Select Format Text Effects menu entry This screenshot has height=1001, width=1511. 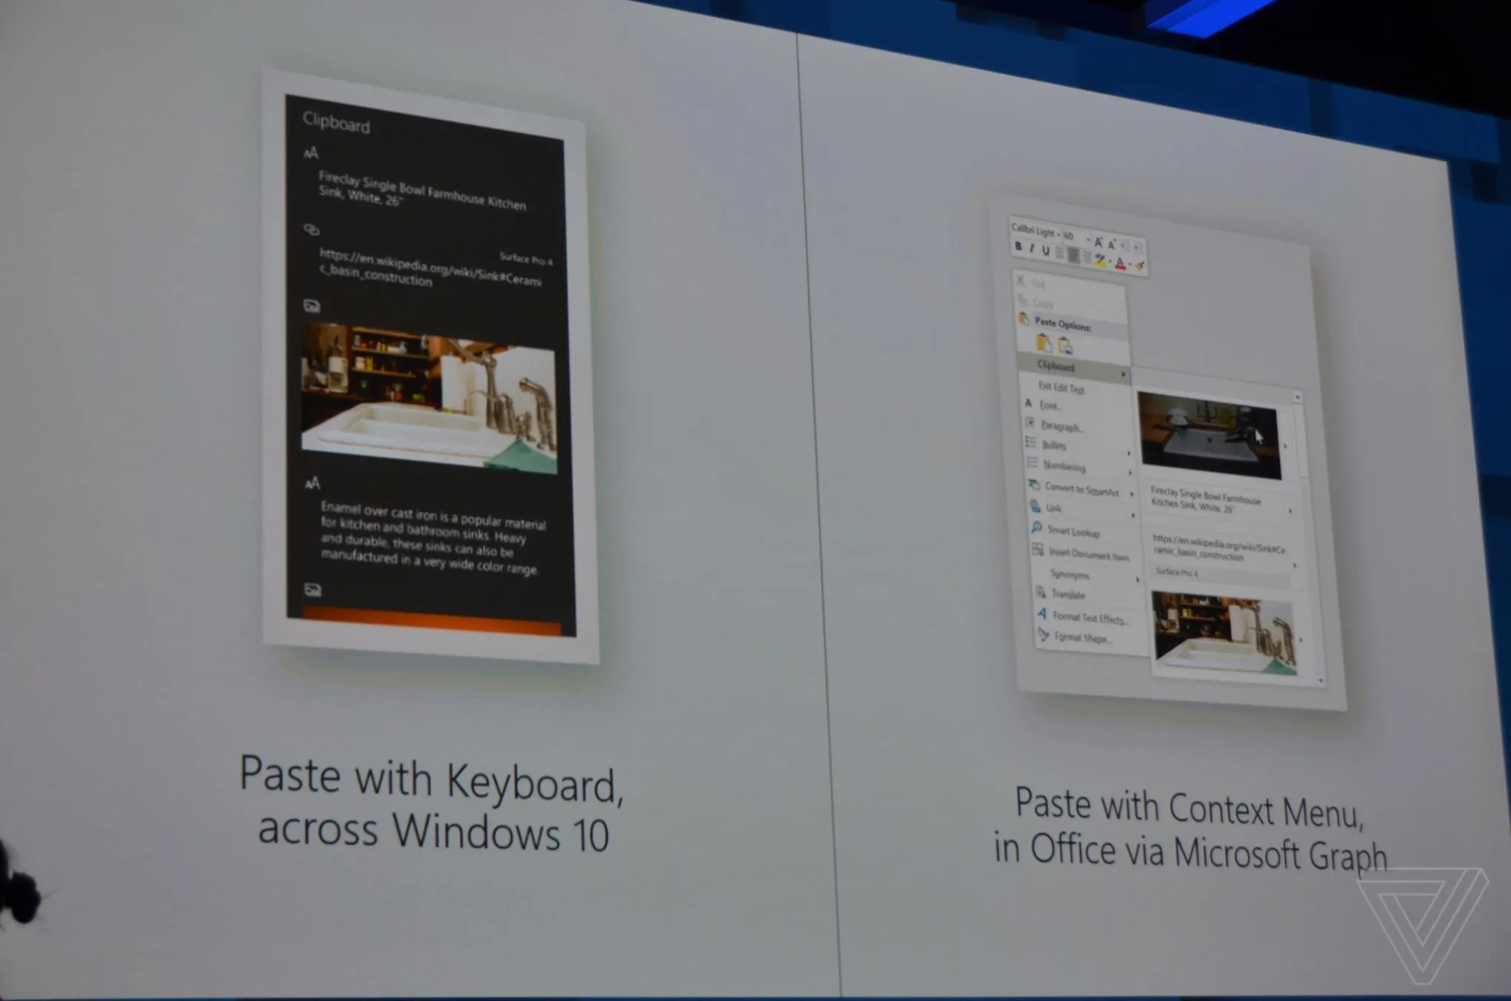(1089, 617)
